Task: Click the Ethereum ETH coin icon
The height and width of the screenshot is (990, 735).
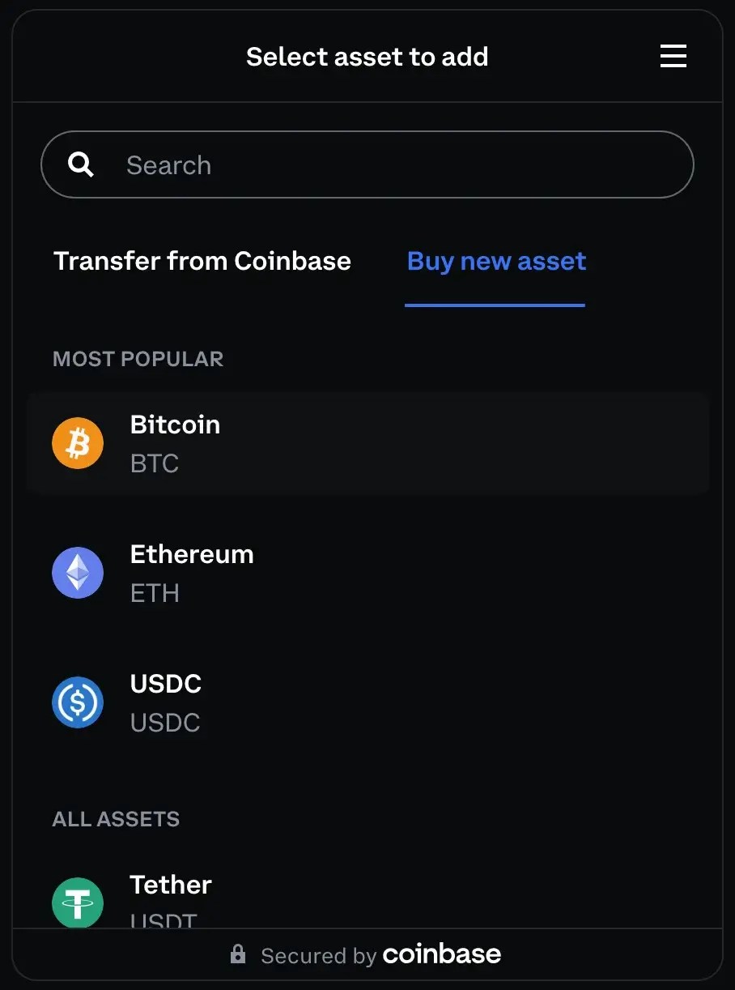Action: click(x=78, y=572)
